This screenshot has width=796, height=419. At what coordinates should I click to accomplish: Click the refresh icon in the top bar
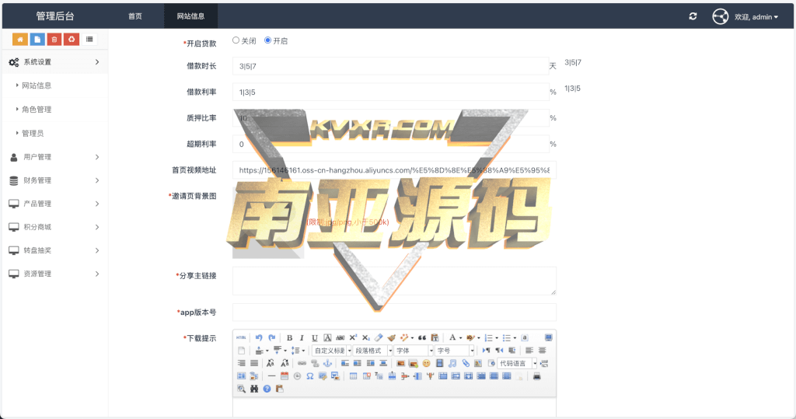[x=693, y=16]
